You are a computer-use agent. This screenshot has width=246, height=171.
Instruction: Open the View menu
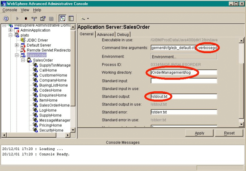(25, 10)
